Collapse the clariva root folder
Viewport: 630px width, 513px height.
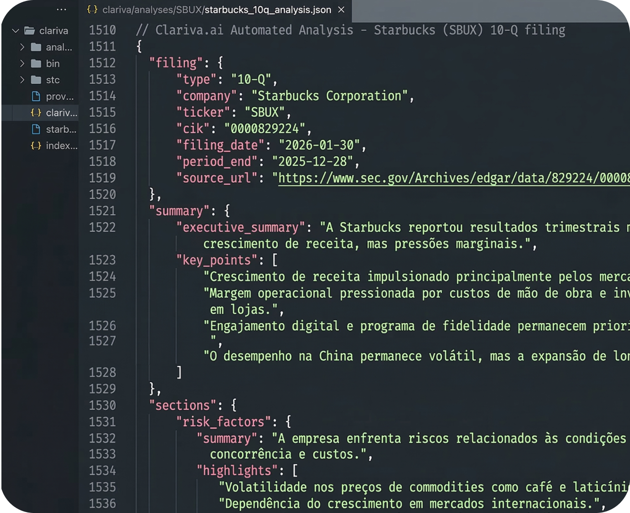point(14,30)
